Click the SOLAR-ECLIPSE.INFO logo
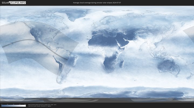 (14, 3)
